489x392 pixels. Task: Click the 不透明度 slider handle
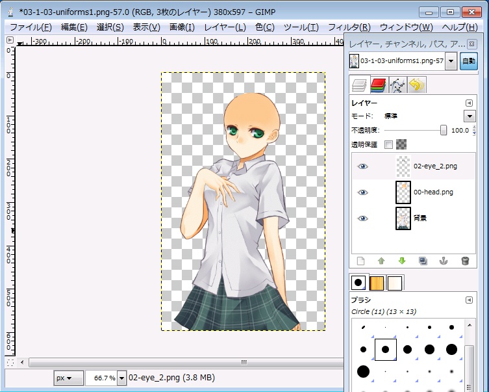(x=443, y=130)
